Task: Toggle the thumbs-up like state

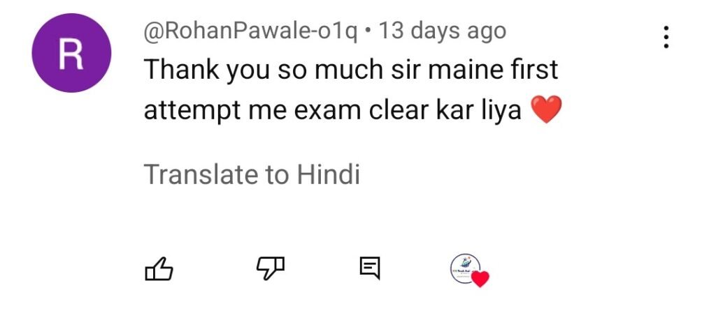Action: click(159, 268)
